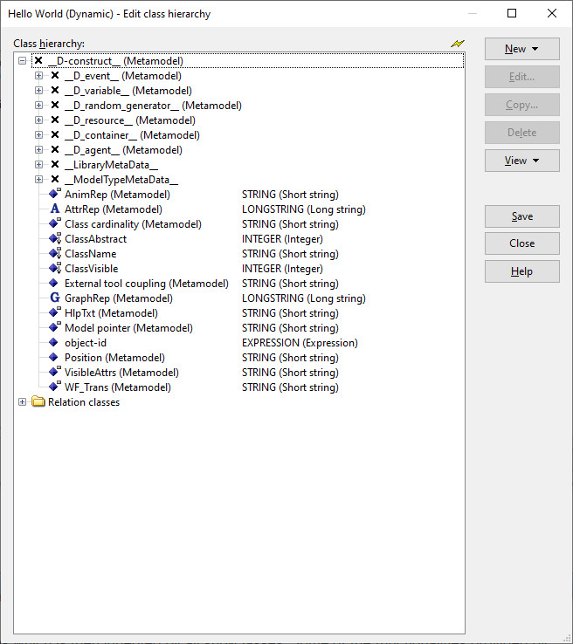
Task: Click the Save button
Action: [x=521, y=216]
